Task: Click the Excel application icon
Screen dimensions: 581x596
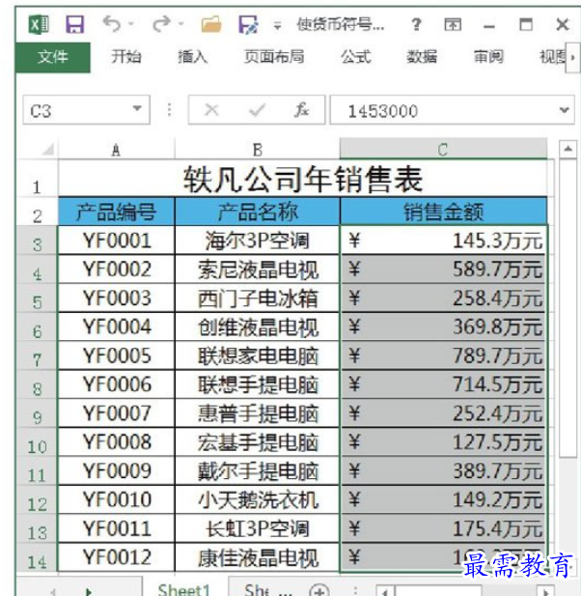Action: click(x=40, y=25)
